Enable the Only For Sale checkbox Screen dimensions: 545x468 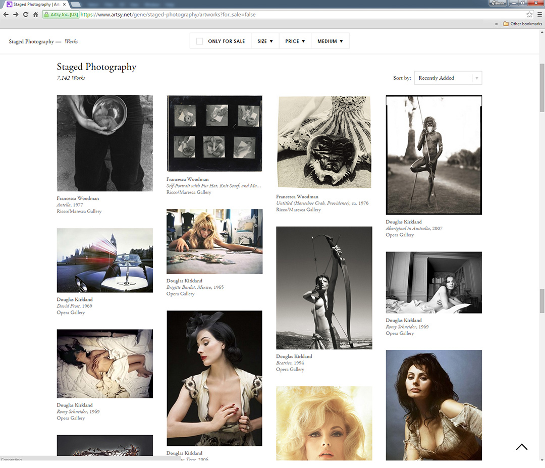click(x=199, y=41)
